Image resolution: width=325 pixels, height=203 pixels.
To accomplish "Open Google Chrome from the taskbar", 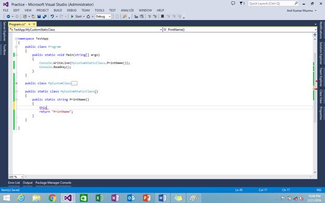I will click(x=53, y=198).
